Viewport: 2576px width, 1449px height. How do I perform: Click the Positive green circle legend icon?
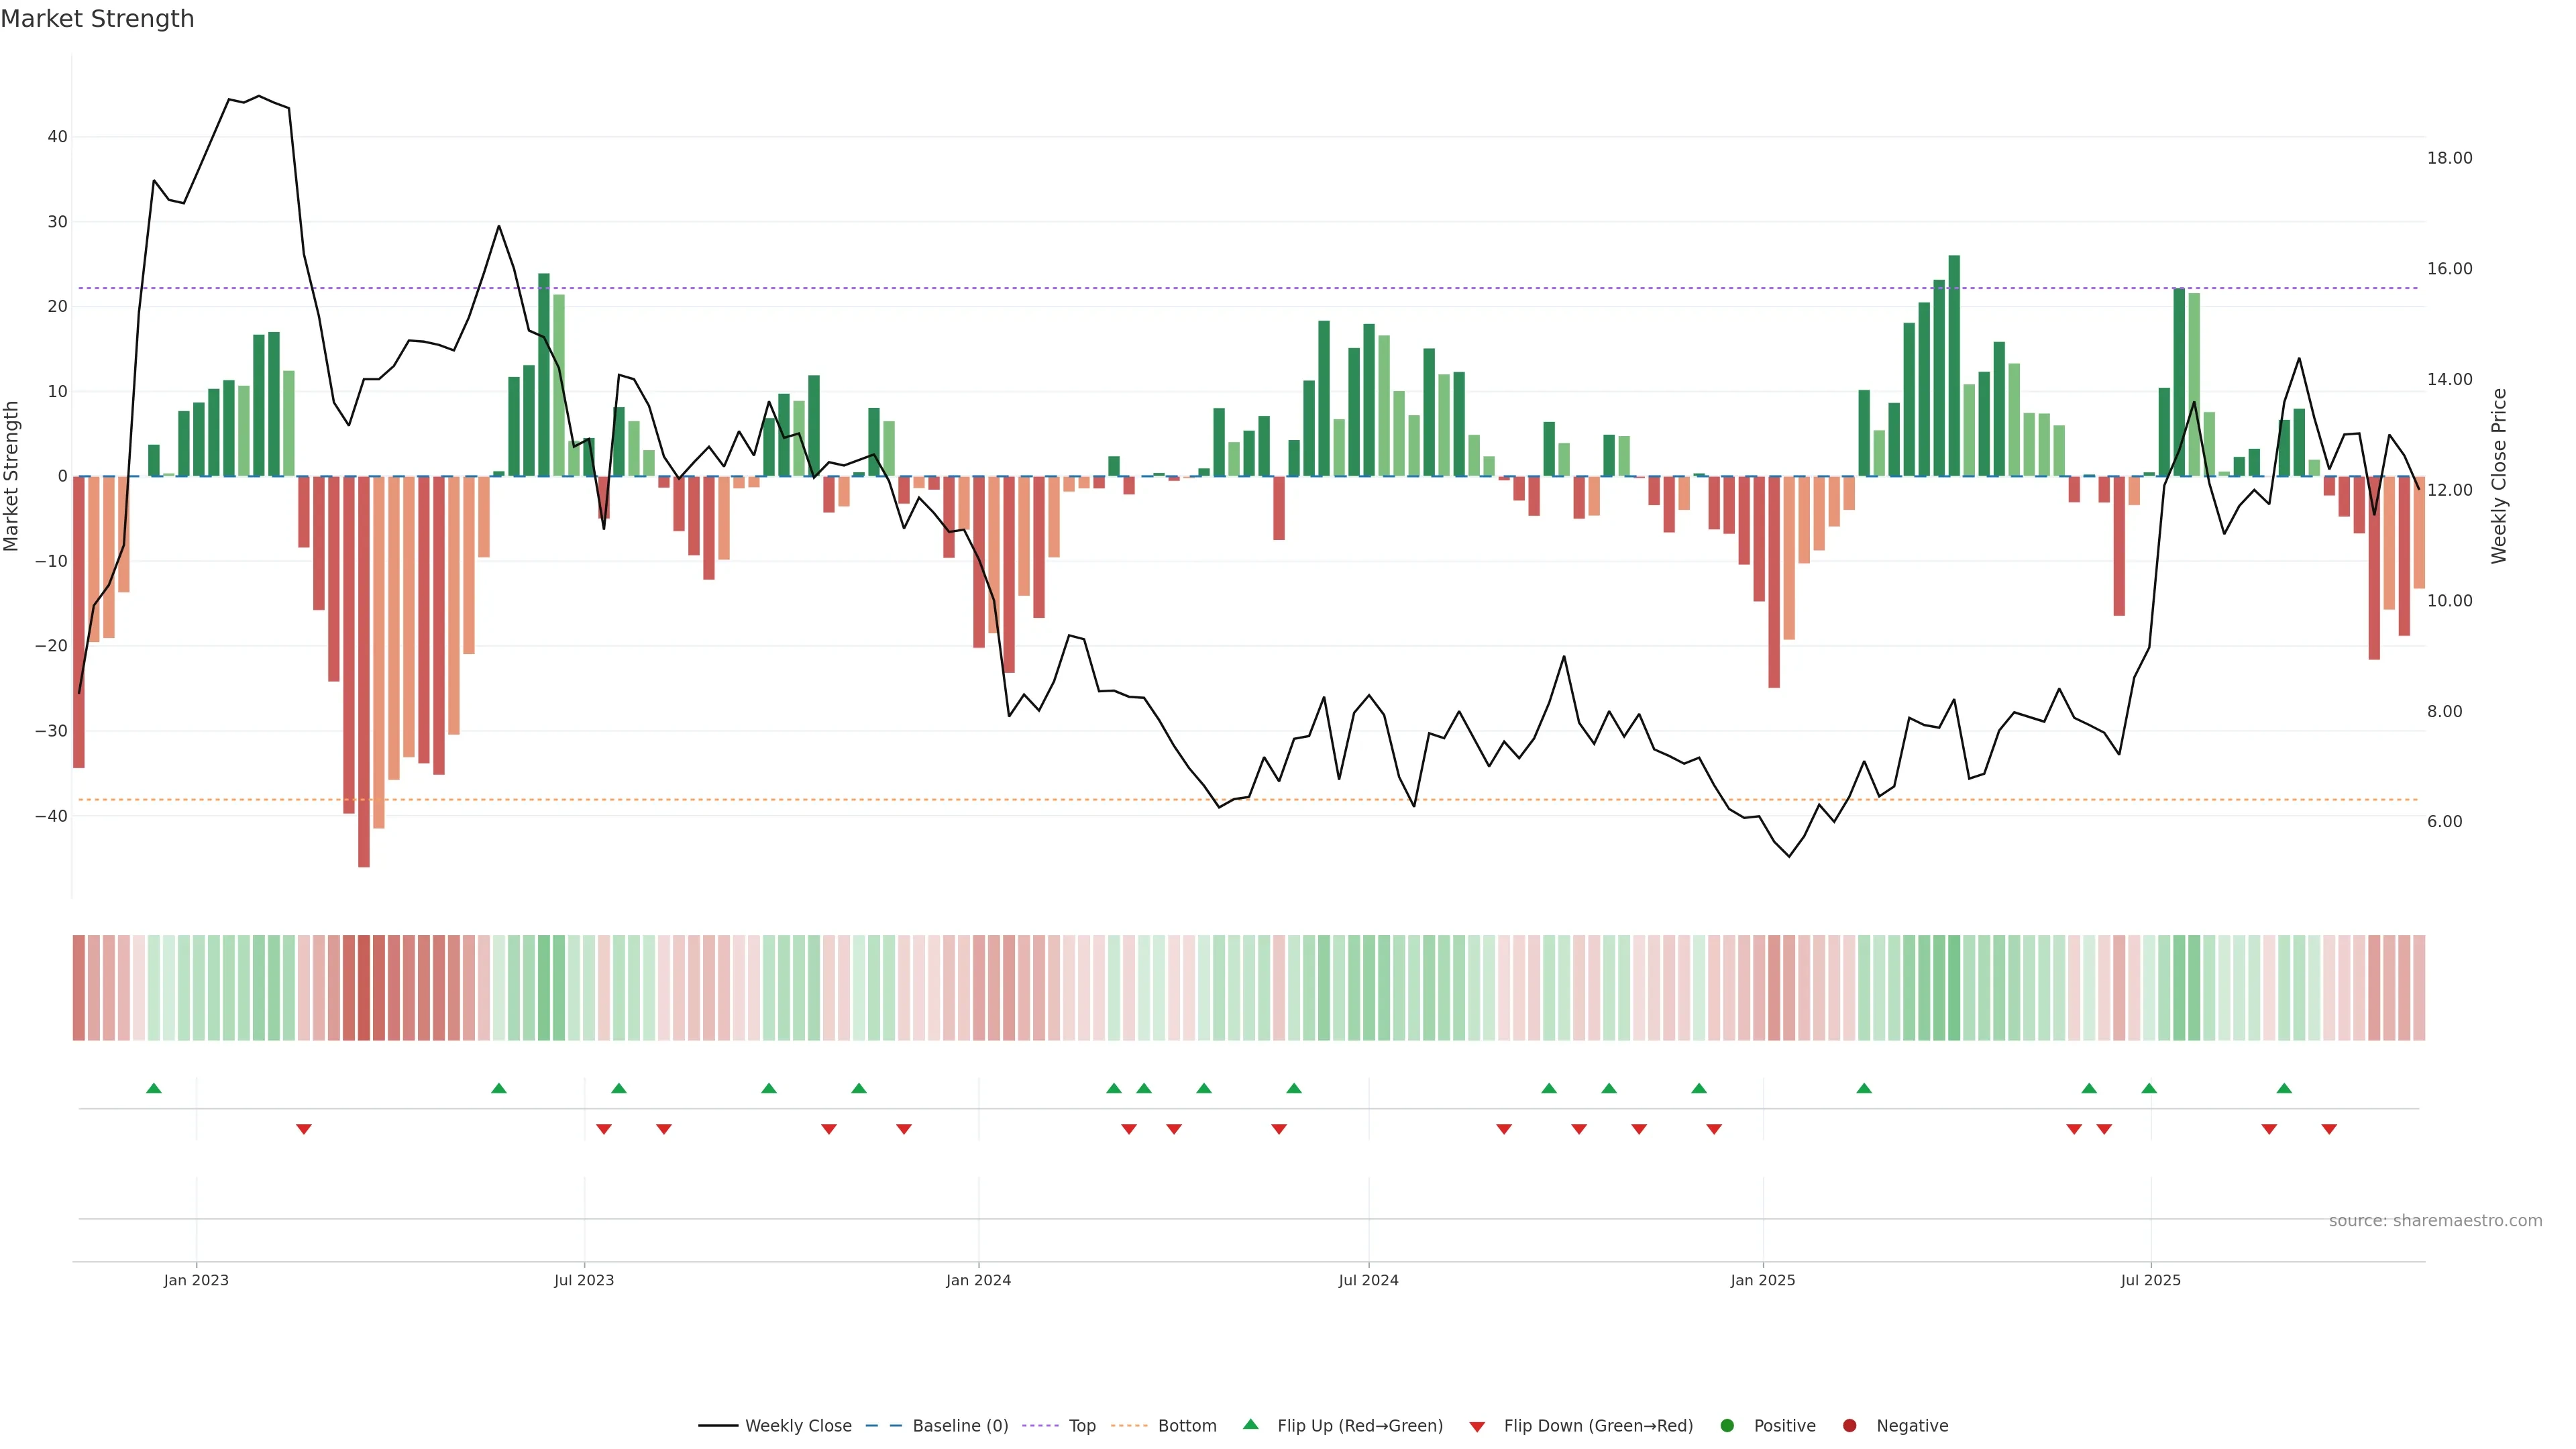(x=1727, y=1426)
